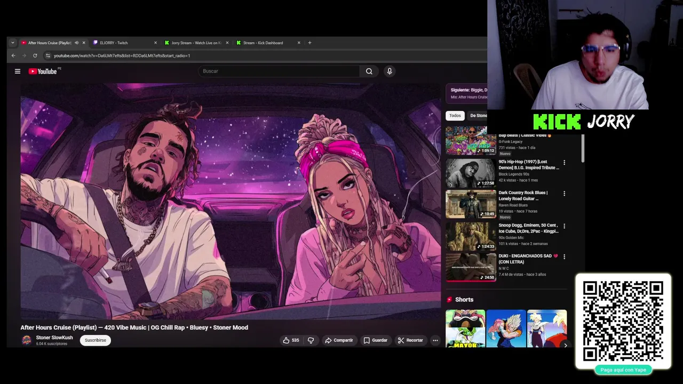Click the Raven Road Blues channel name

coord(513,205)
